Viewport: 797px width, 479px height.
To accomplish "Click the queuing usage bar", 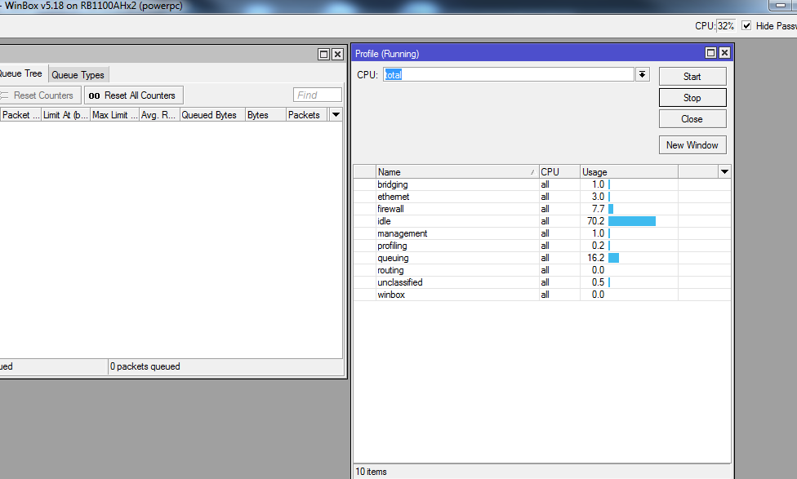I will (x=613, y=258).
